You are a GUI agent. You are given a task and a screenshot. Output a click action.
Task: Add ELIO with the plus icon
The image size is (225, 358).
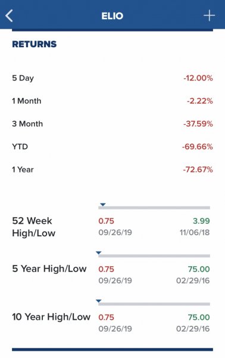click(x=209, y=16)
